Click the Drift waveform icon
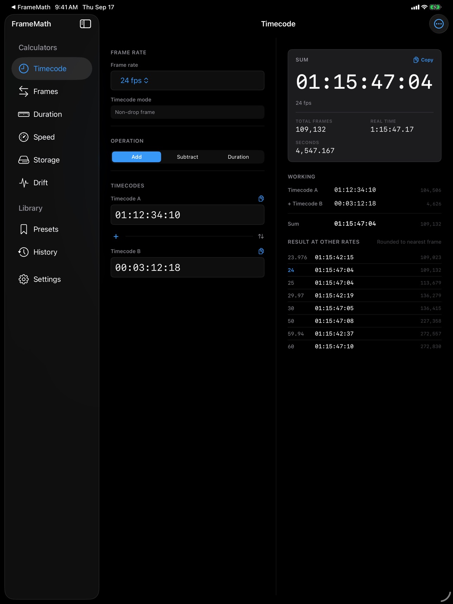This screenshot has width=453, height=604. click(x=24, y=183)
